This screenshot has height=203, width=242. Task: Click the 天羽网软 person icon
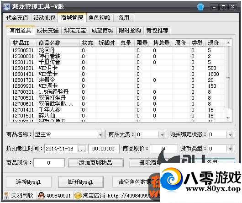coord(6,196)
